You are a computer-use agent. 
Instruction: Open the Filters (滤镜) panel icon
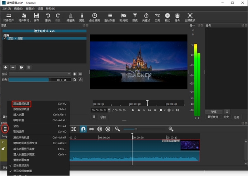pyautogui.click(x=135, y=16)
